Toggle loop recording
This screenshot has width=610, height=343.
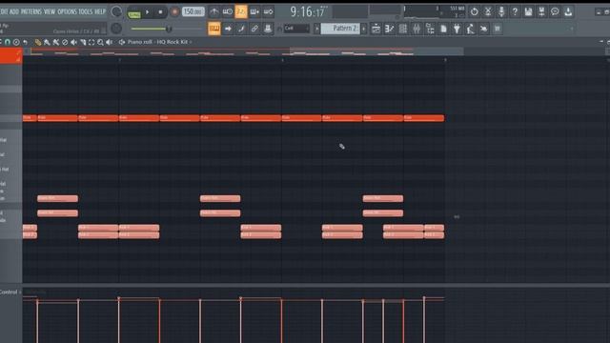269,12
